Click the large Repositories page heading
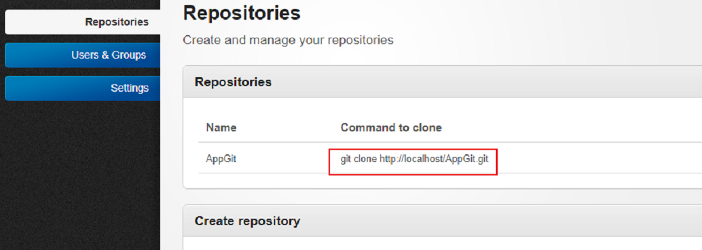This screenshot has width=702, height=250. [242, 13]
